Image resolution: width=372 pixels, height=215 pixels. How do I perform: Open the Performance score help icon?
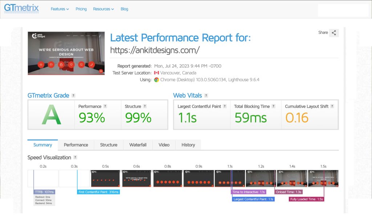pos(105,106)
